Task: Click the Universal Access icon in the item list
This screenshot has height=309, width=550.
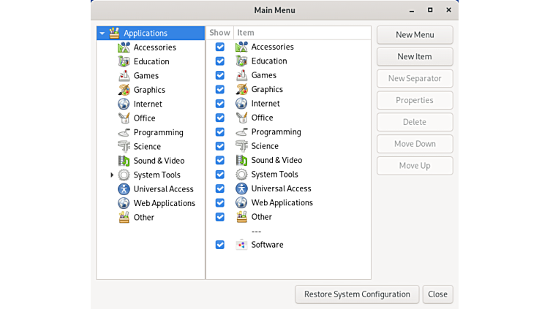Action: point(241,188)
